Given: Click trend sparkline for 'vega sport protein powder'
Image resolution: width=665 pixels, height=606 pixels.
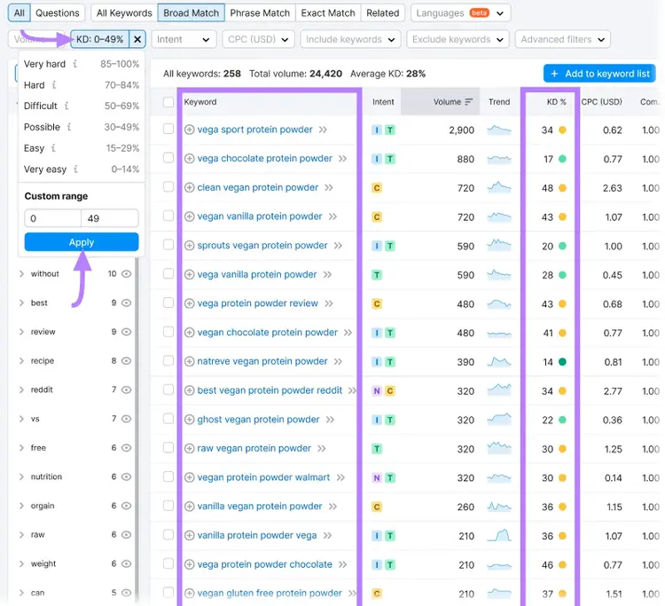Looking at the screenshot, I should (499, 130).
